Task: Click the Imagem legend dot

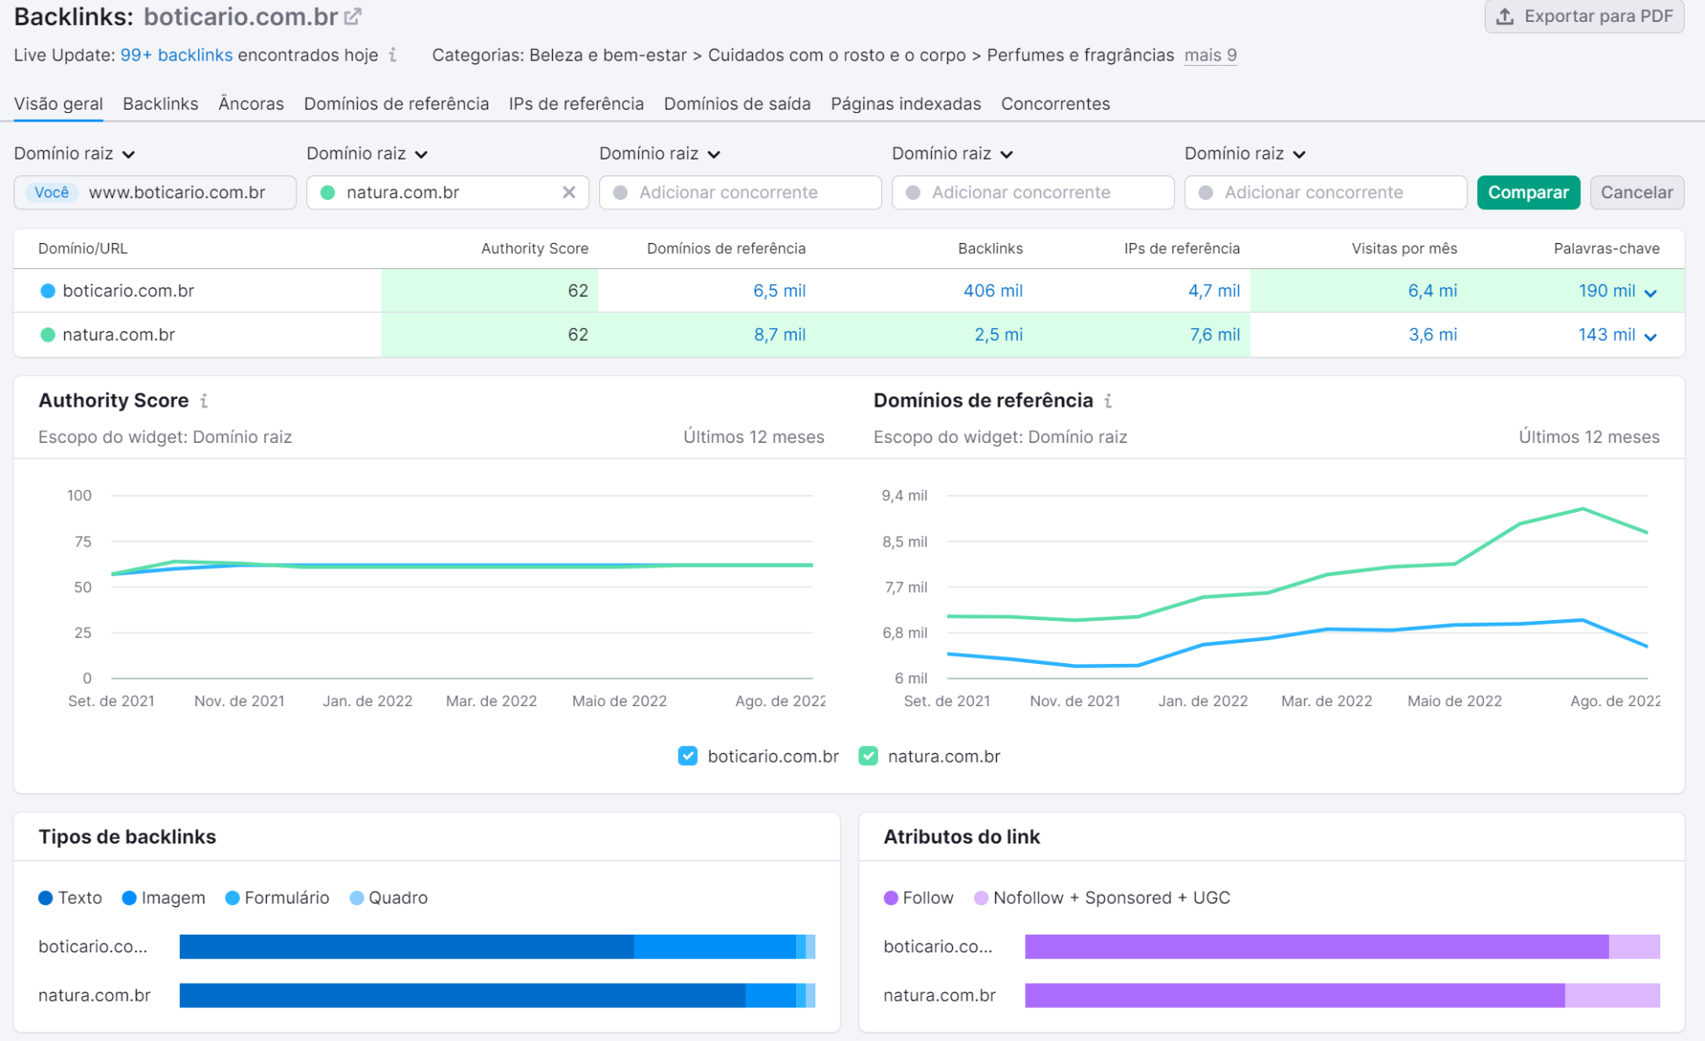Action: pyautogui.click(x=129, y=898)
